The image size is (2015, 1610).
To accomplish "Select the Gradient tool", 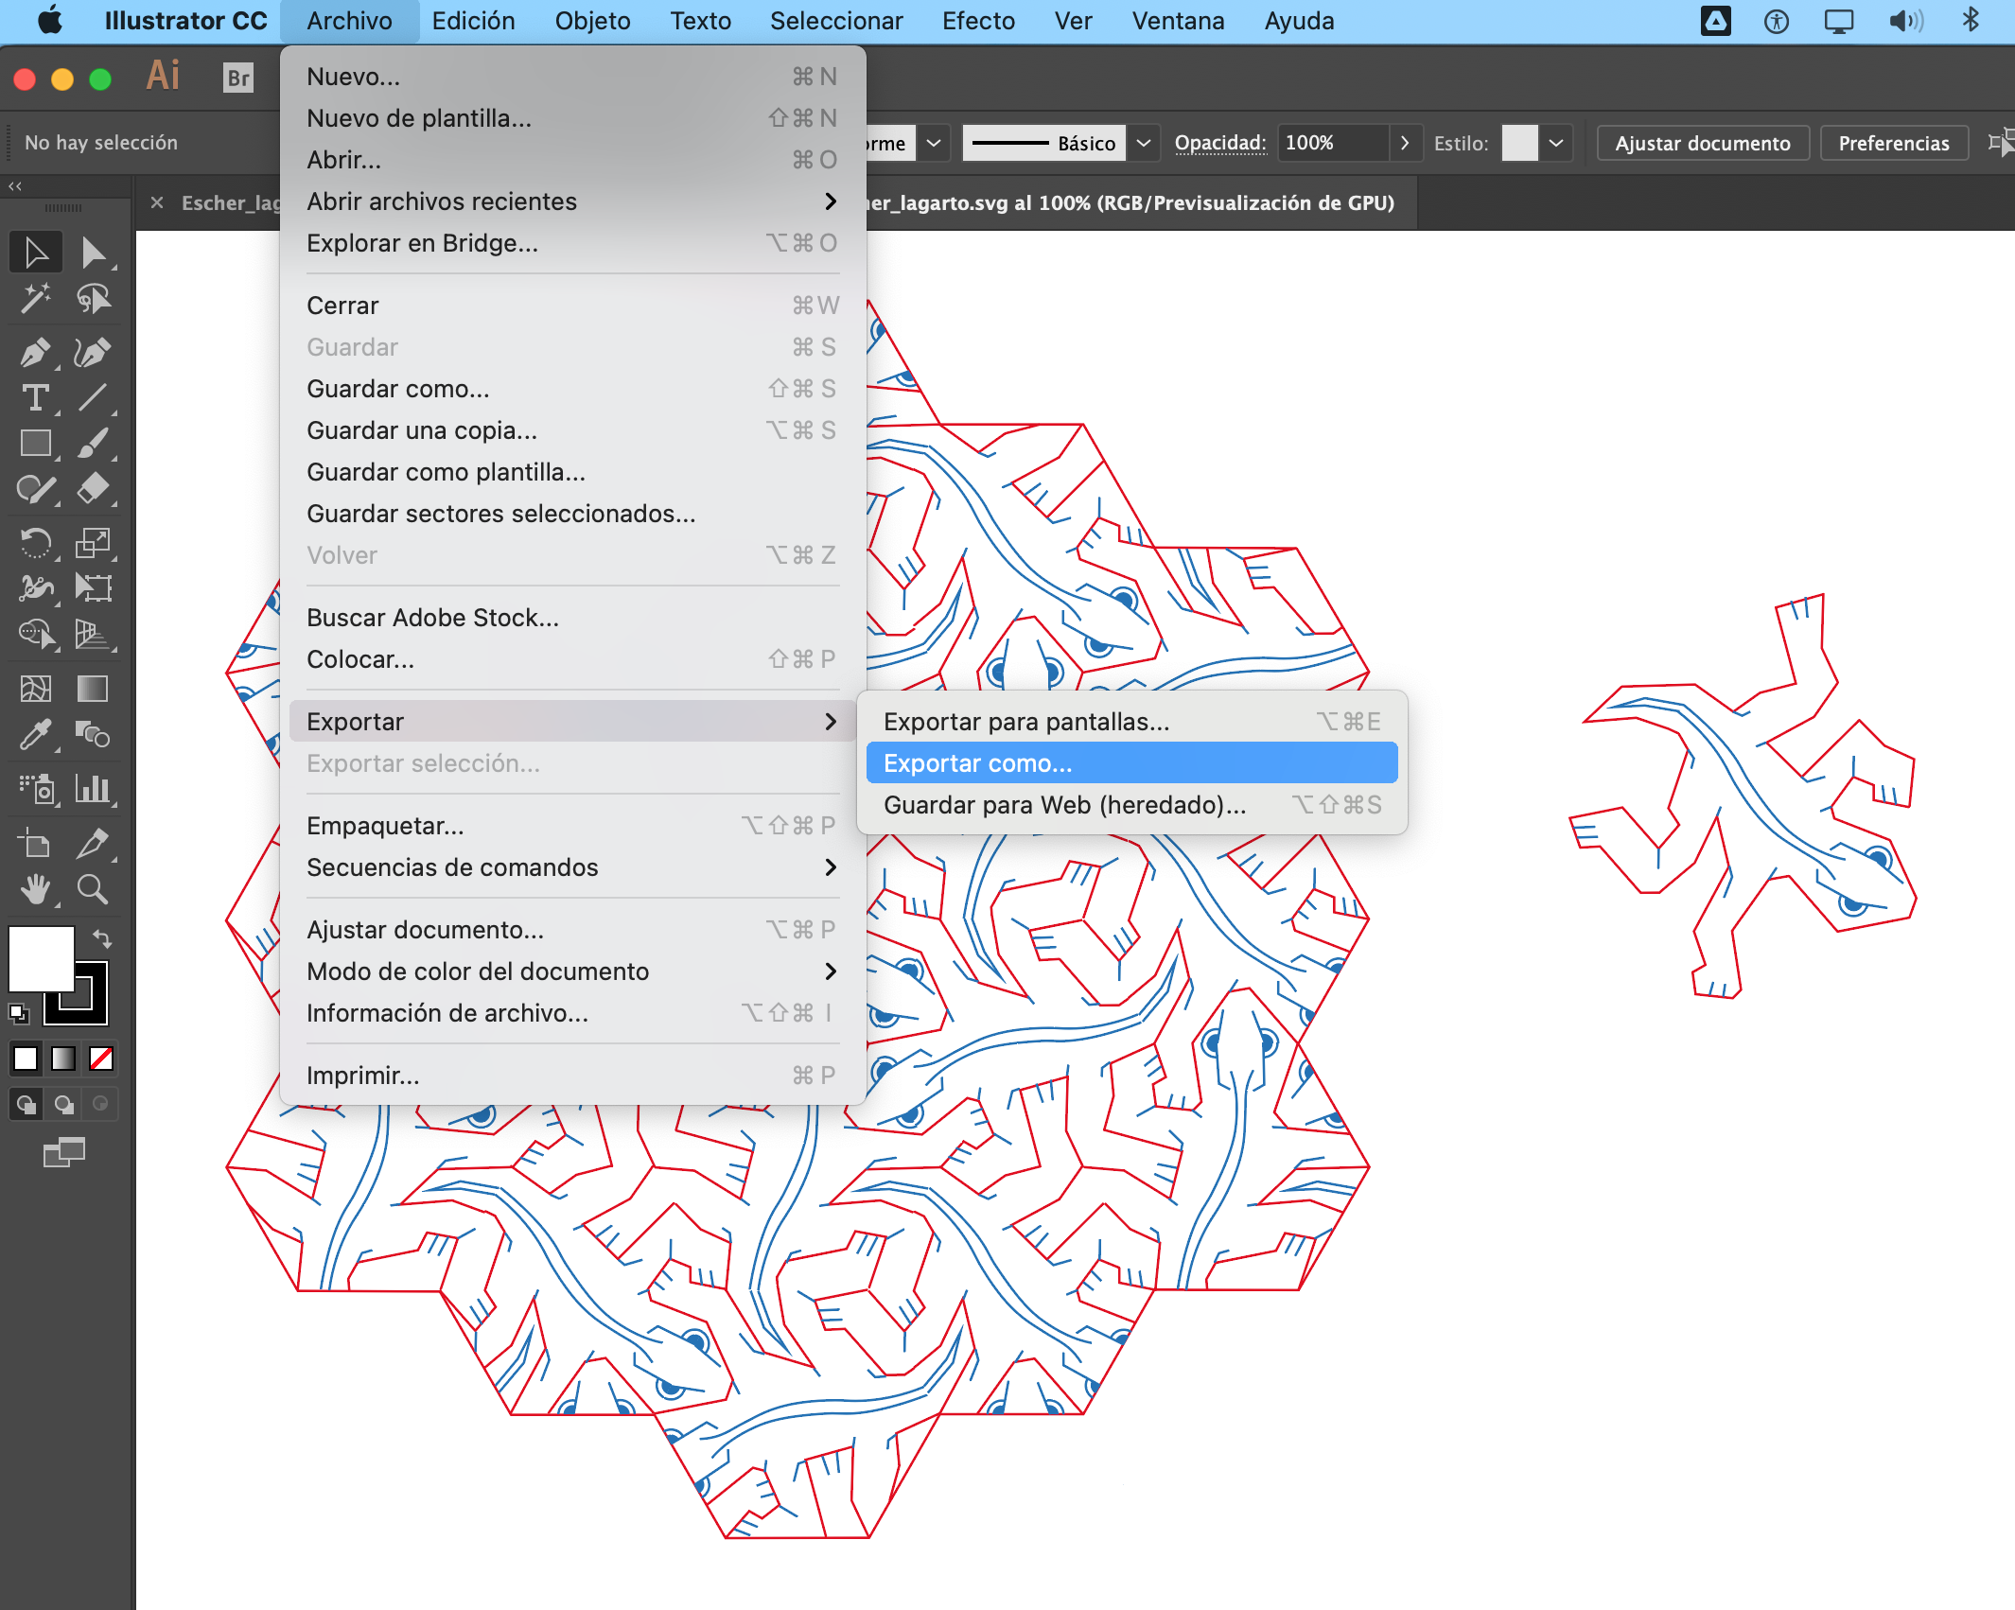I will click(93, 688).
